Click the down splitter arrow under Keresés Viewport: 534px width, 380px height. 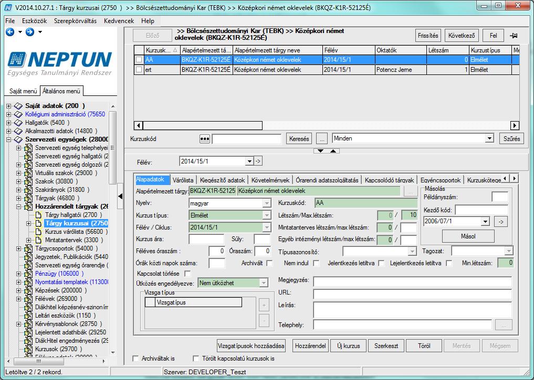tap(320, 151)
